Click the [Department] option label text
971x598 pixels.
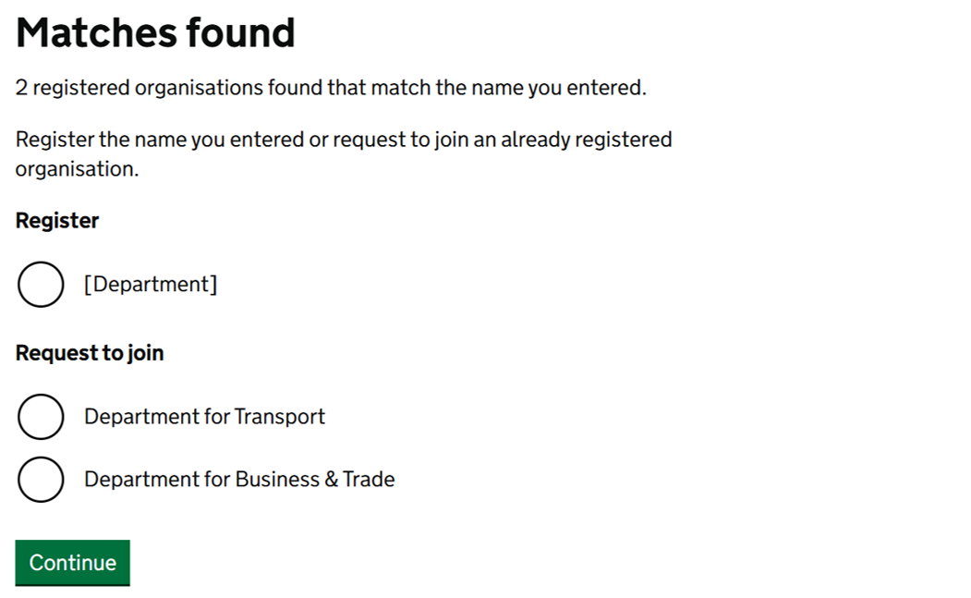pyautogui.click(x=151, y=284)
